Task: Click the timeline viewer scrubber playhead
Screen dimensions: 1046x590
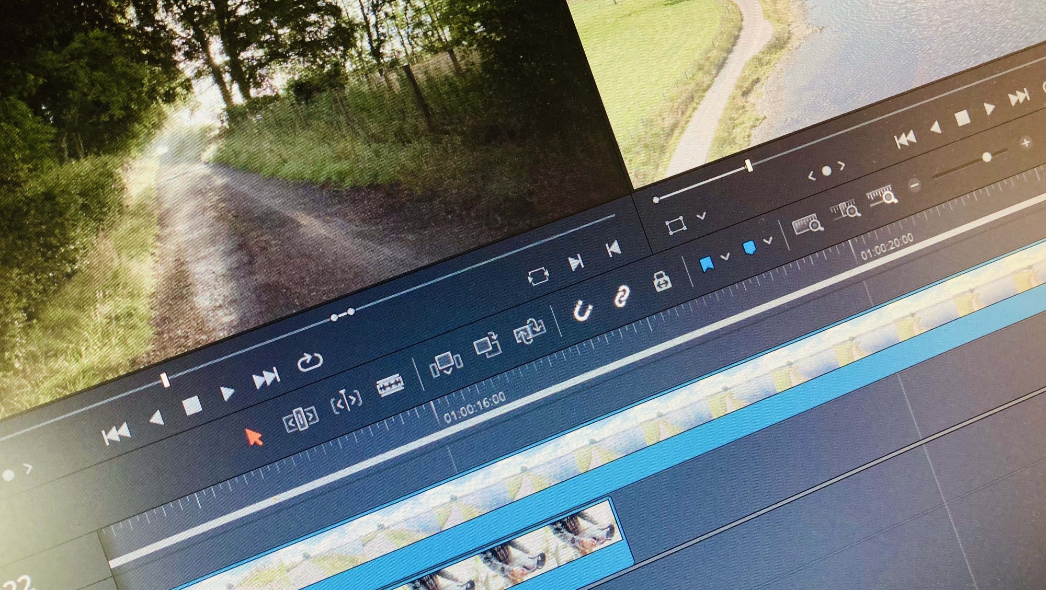Action: tap(749, 166)
